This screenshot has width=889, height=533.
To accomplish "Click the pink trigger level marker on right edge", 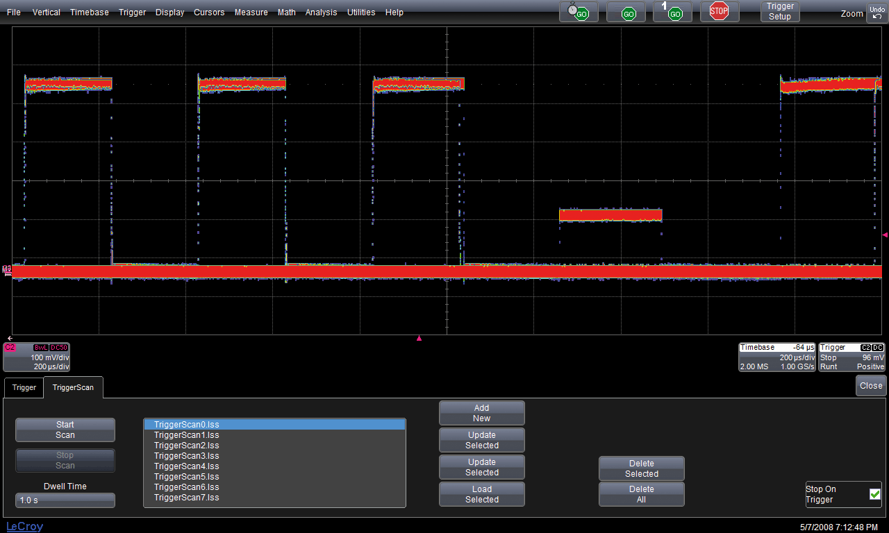I will (x=884, y=235).
